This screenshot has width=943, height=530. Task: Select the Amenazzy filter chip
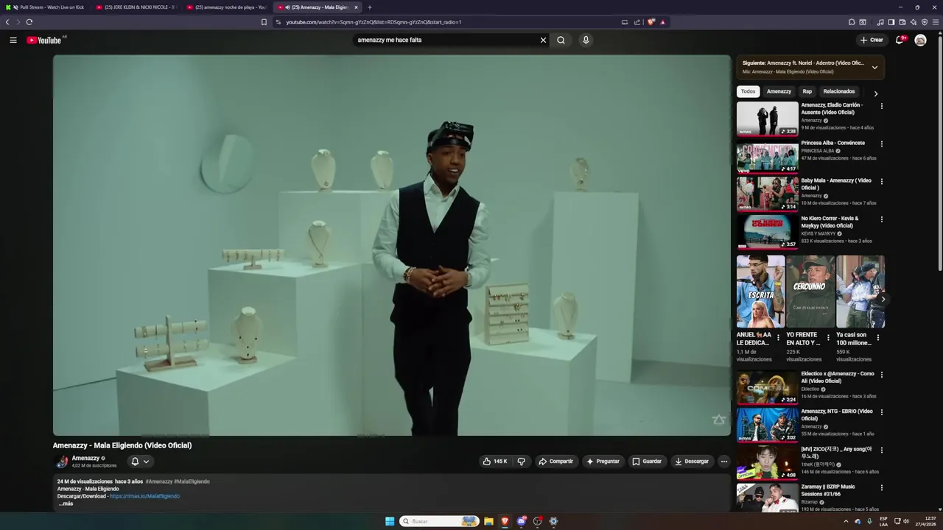pyautogui.click(x=779, y=91)
